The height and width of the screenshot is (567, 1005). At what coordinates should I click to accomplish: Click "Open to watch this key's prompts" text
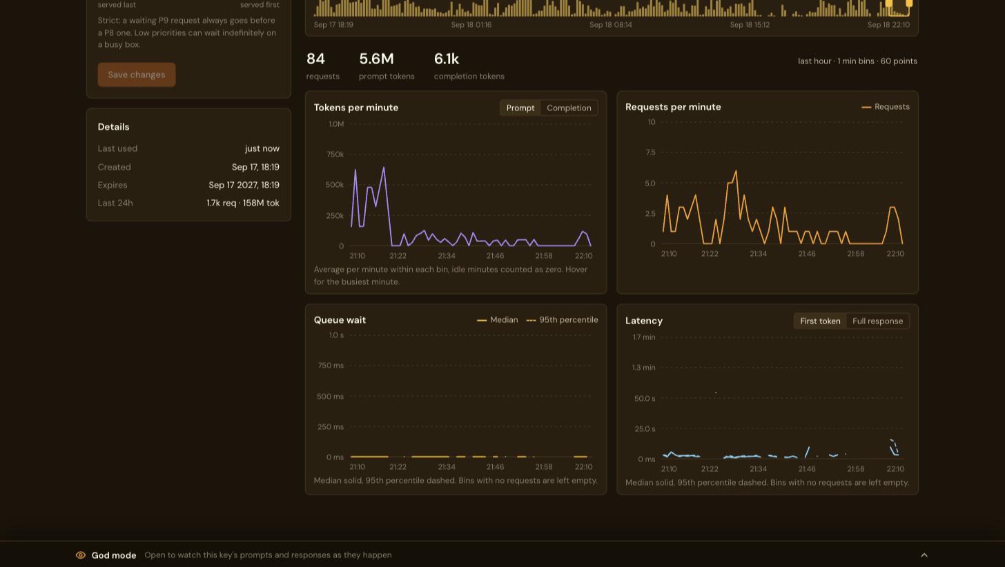(268, 555)
